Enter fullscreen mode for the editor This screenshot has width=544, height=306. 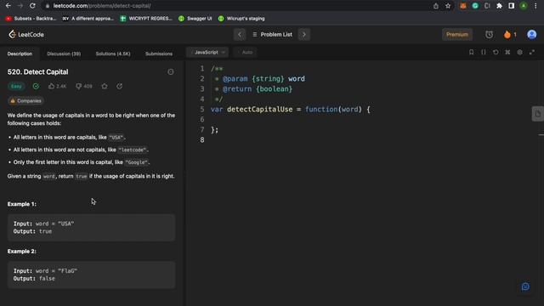coord(532,52)
